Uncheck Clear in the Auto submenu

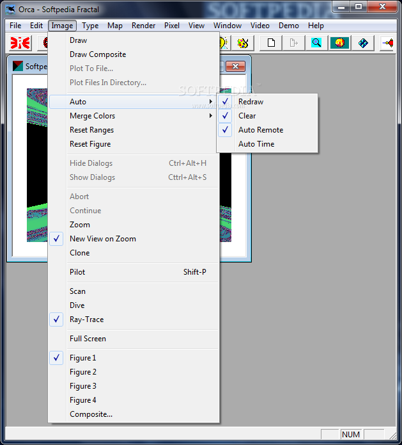point(267,116)
